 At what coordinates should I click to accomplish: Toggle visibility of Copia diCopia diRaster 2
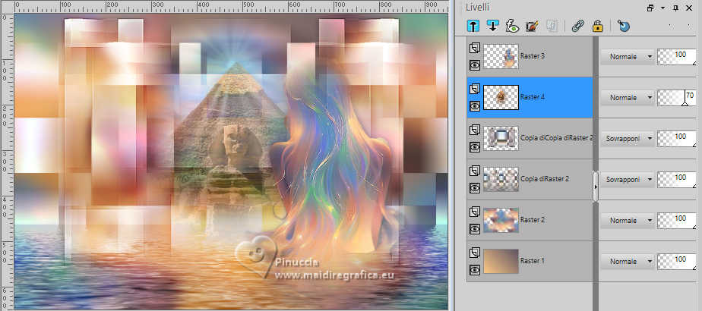click(475, 147)
